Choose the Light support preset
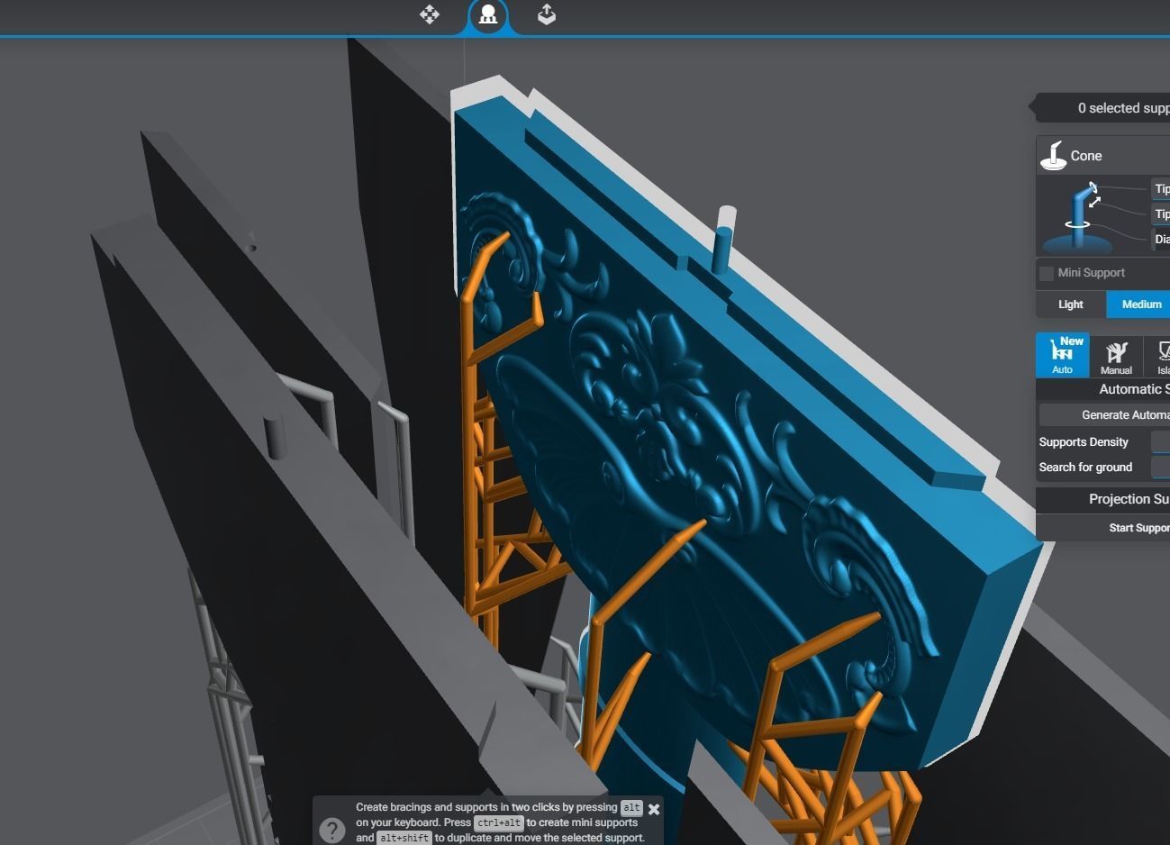1170x845 pixels. [x=1071, y=304]
